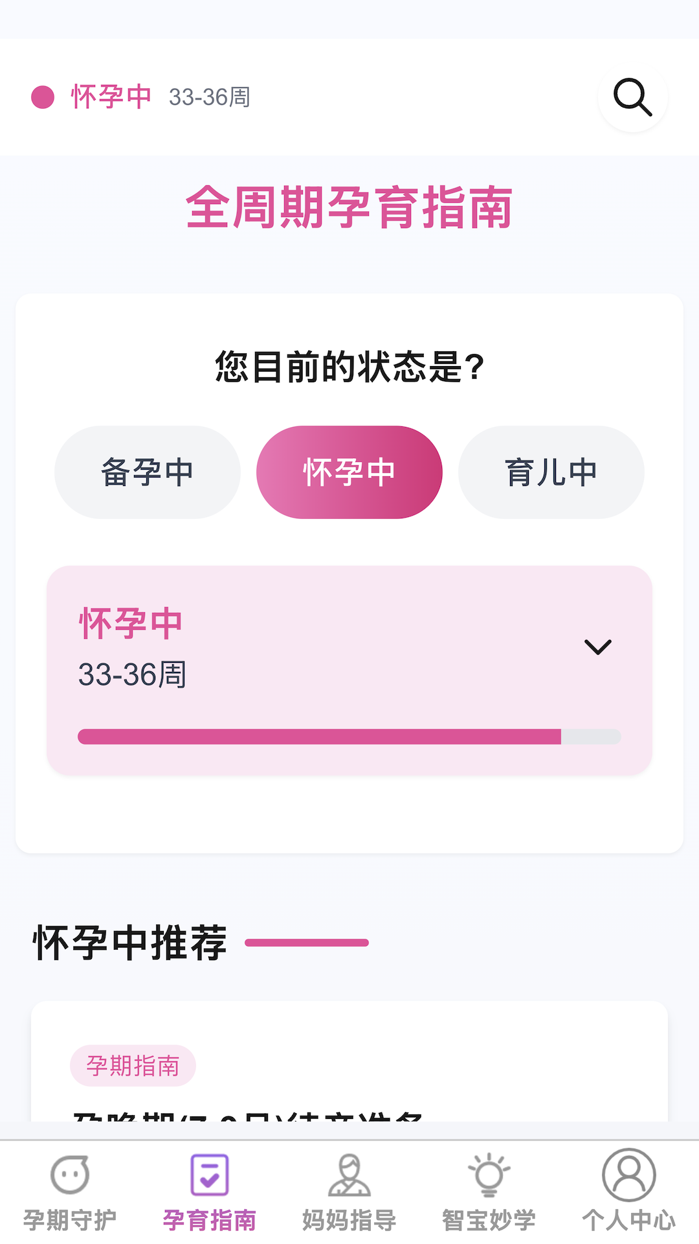Select the 怀孕中 status pill

349,472
